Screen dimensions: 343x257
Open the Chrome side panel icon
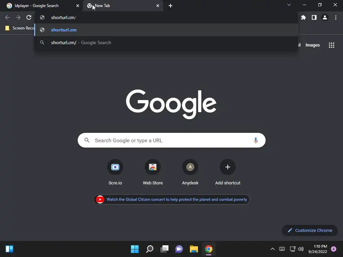pos(314,17)
